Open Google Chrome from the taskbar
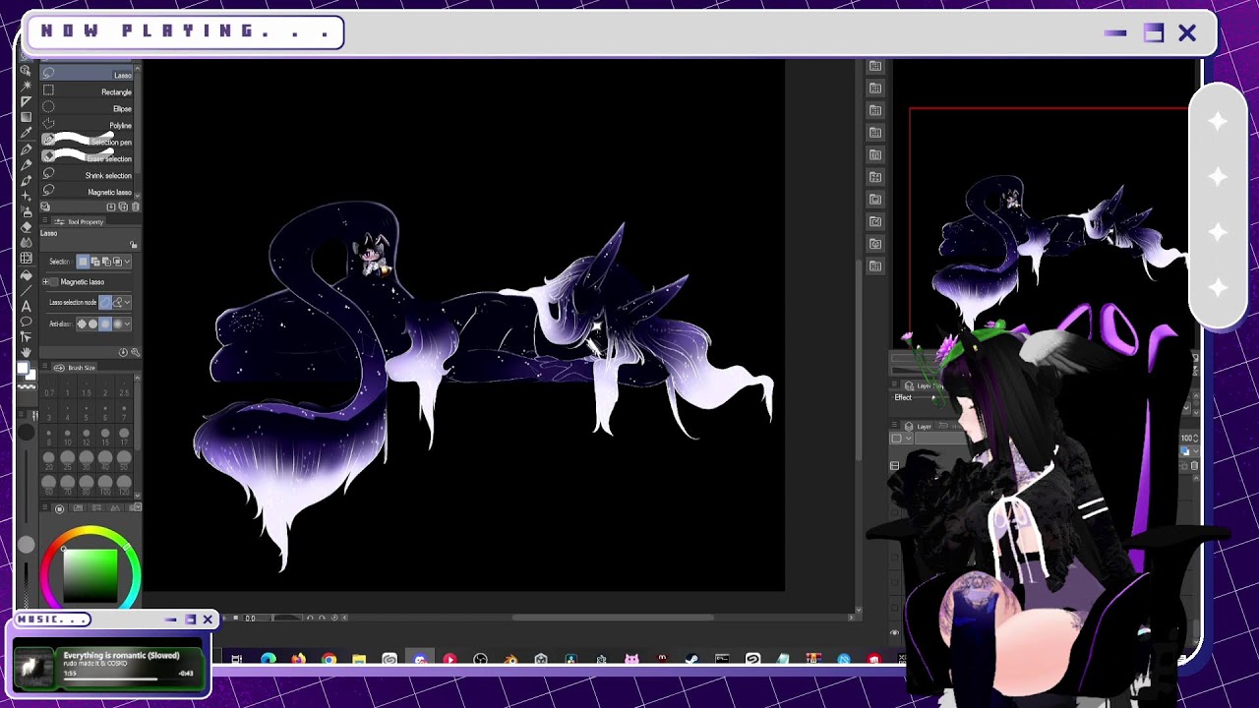Image resolution: width=1259 pixels, height=708 pixels. (x=329, y=659)
